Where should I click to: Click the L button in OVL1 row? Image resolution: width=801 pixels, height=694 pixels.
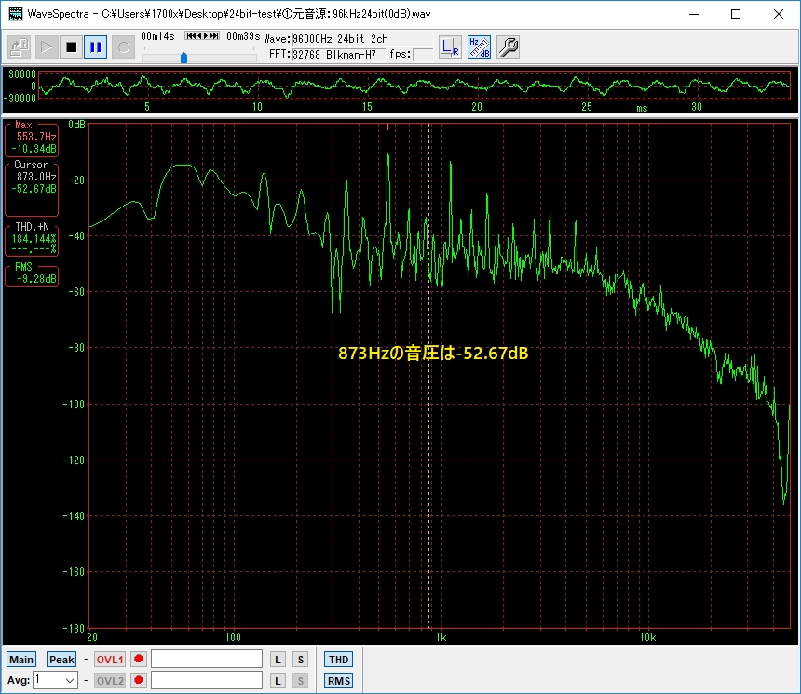(x=278, y=660)
